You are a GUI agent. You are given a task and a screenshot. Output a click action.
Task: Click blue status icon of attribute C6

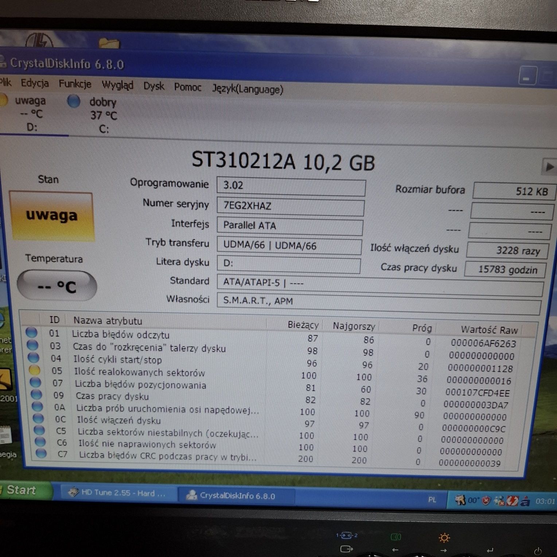pyautogui.click(x=40, y=442)
